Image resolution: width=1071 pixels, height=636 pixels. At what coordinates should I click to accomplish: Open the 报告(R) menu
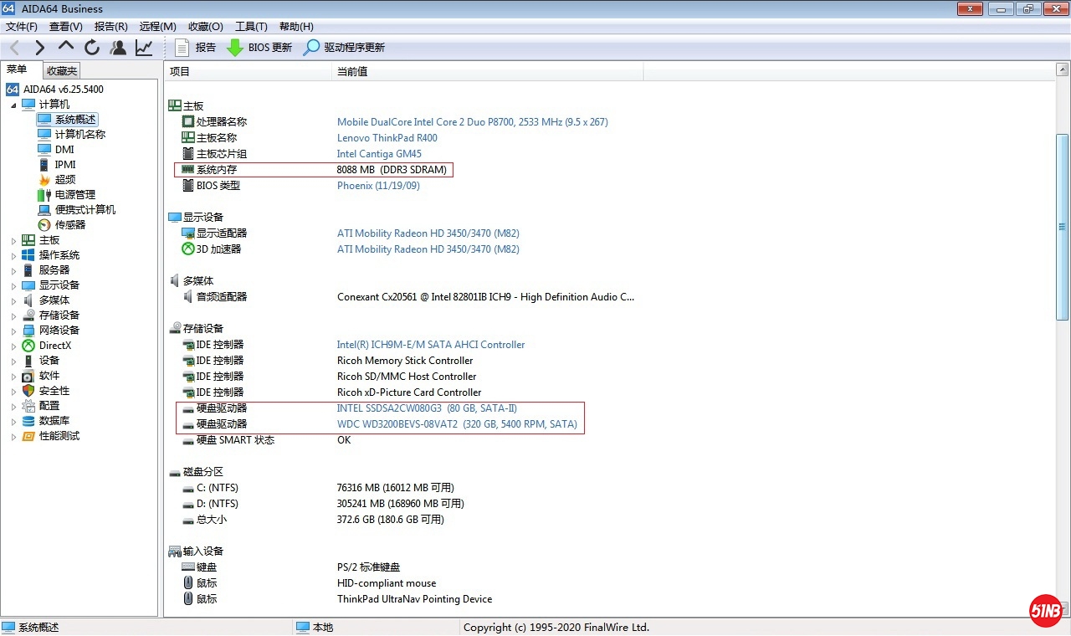tap(111, 27)
